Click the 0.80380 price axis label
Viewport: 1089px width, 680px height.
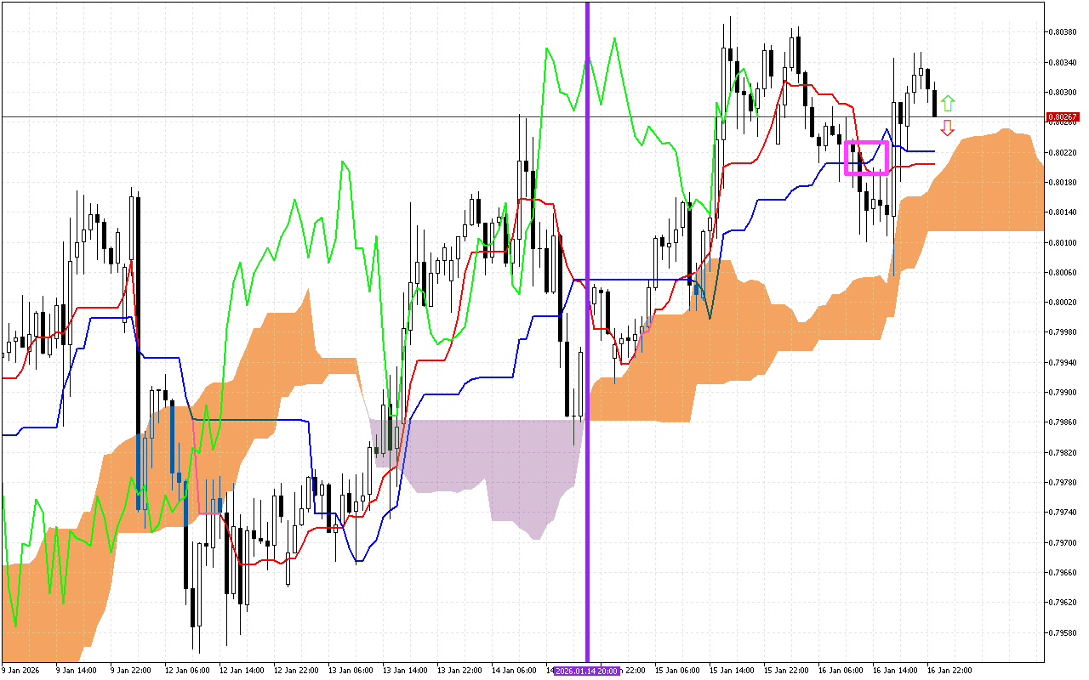pos(1063,32)
